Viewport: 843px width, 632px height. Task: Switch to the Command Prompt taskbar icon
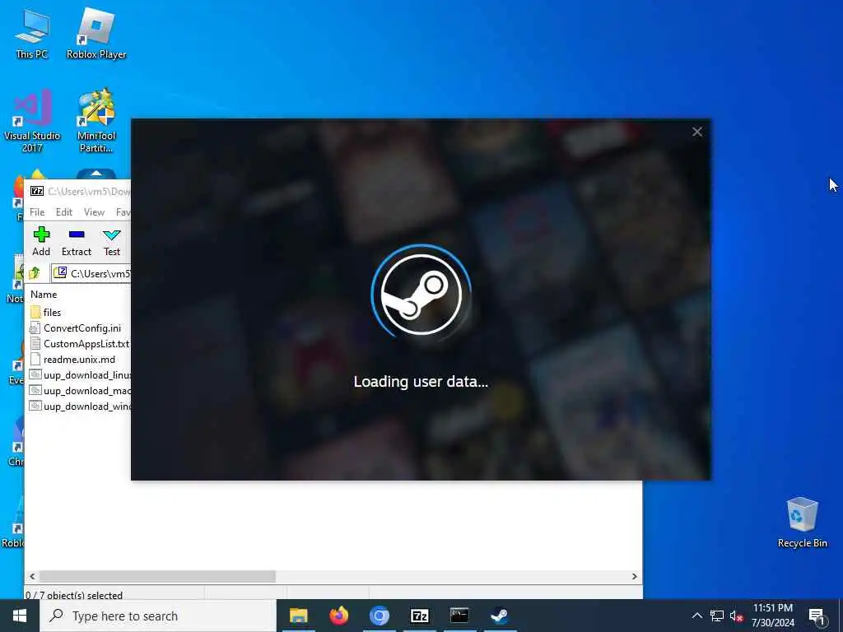coord(459,616)
